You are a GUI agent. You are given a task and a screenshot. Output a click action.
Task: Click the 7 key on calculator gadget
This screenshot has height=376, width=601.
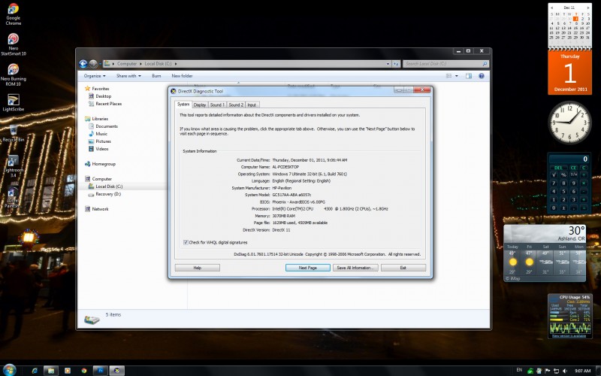(554, 183)
